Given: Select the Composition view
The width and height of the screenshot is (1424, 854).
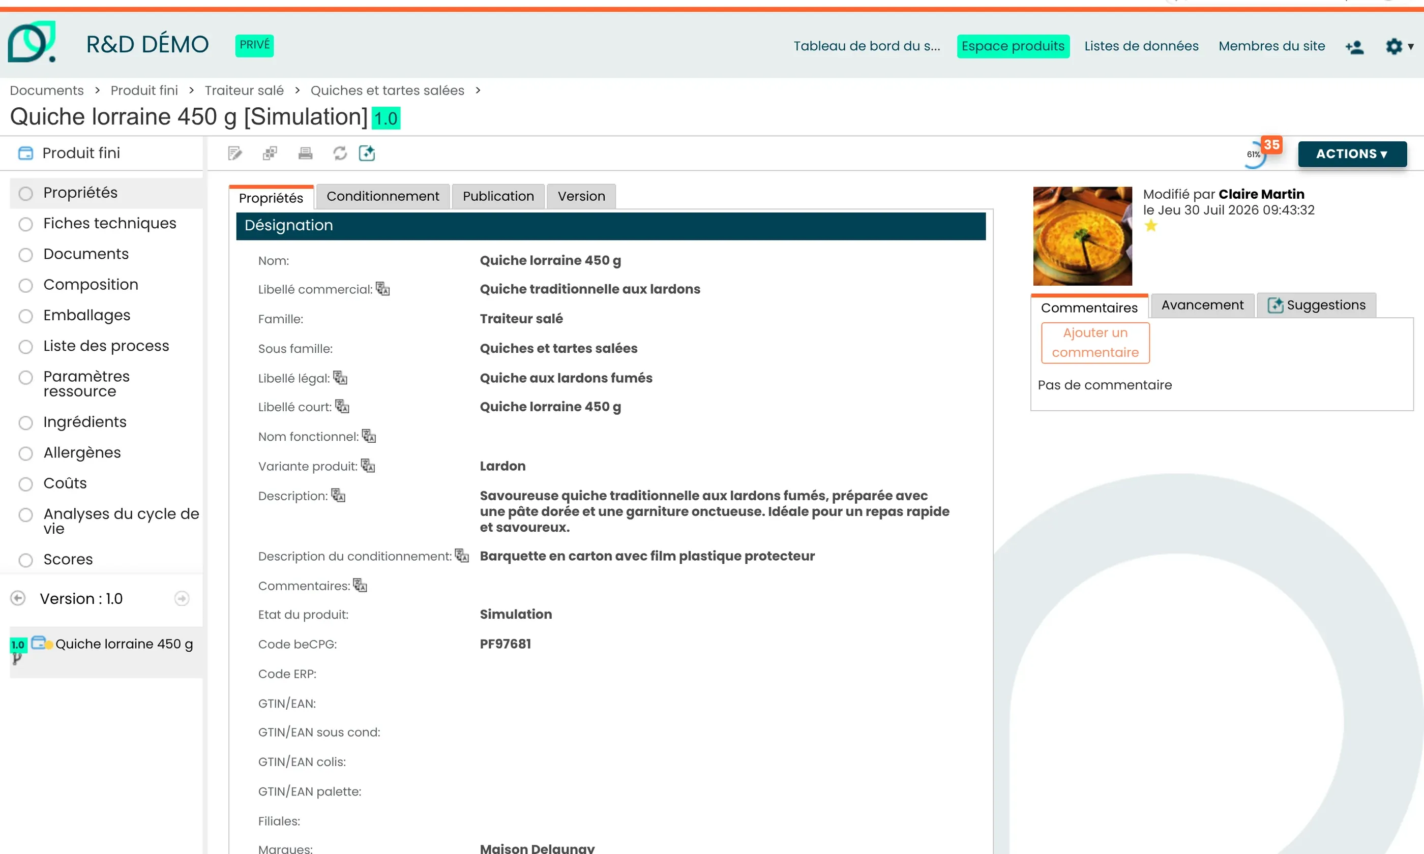Looking at the screenshot, I should point(91,284).
